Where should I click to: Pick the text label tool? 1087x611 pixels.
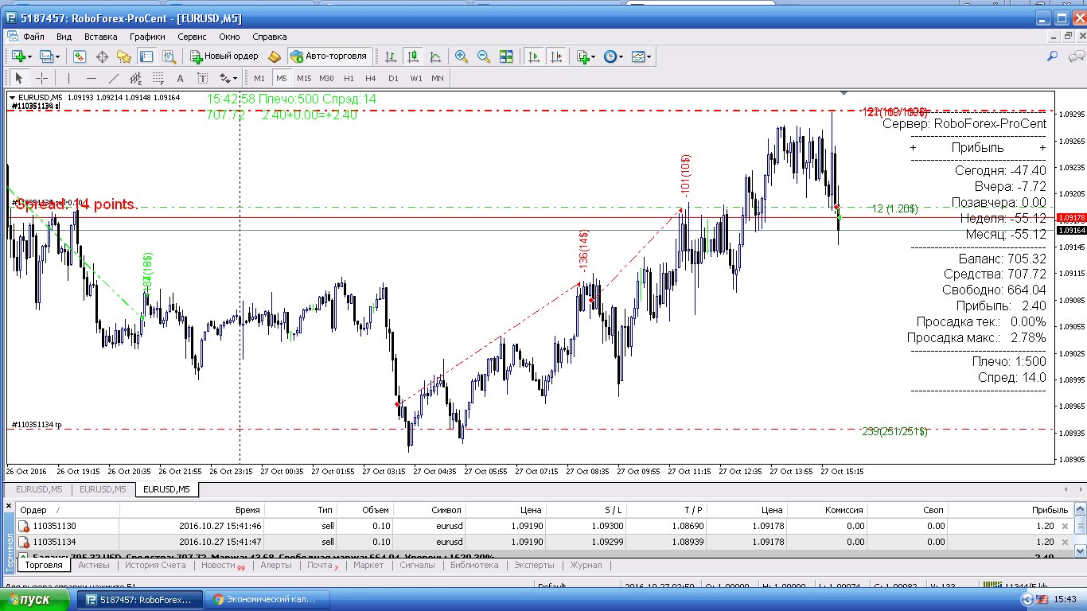(x=180, y=78)
